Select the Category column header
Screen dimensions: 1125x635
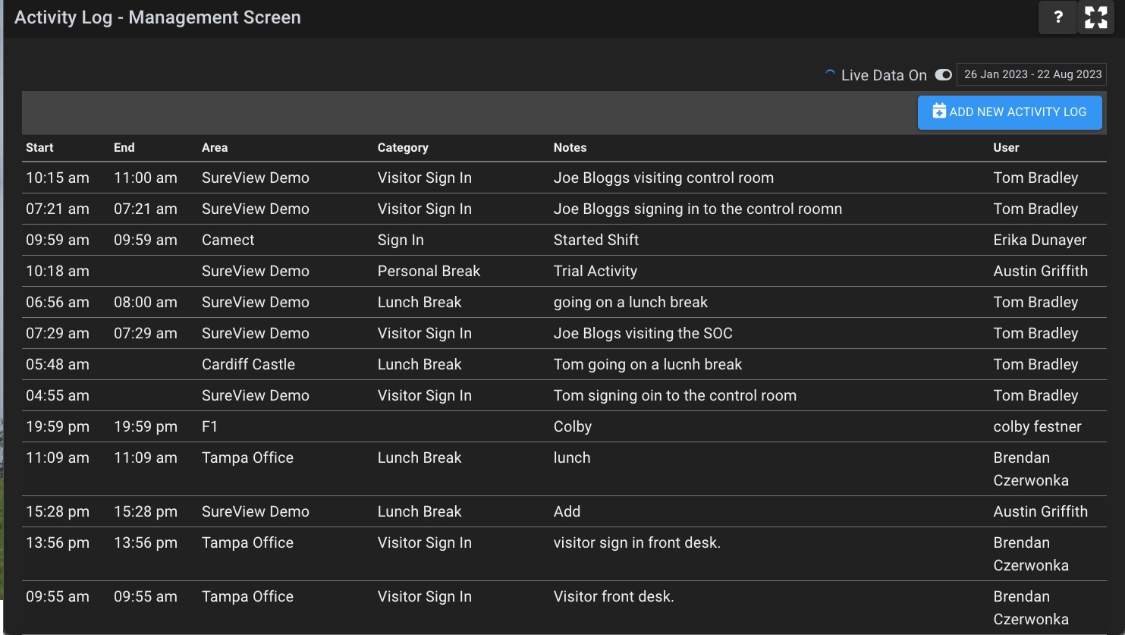pyautogui.click(x=403, y=147)
